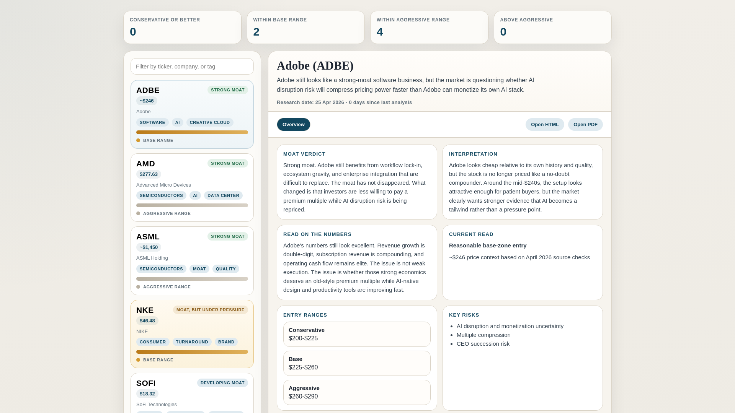Viewport: 735px width, 413px height.
Task: Click the AI tag on AMD card
Action: (195, 195)
